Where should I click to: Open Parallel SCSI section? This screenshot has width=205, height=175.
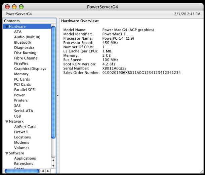pos(25,90)
